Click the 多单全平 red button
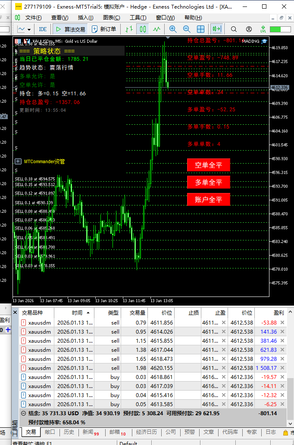The height and width of the screenshot is (445, 294). [x=208, y=182]
